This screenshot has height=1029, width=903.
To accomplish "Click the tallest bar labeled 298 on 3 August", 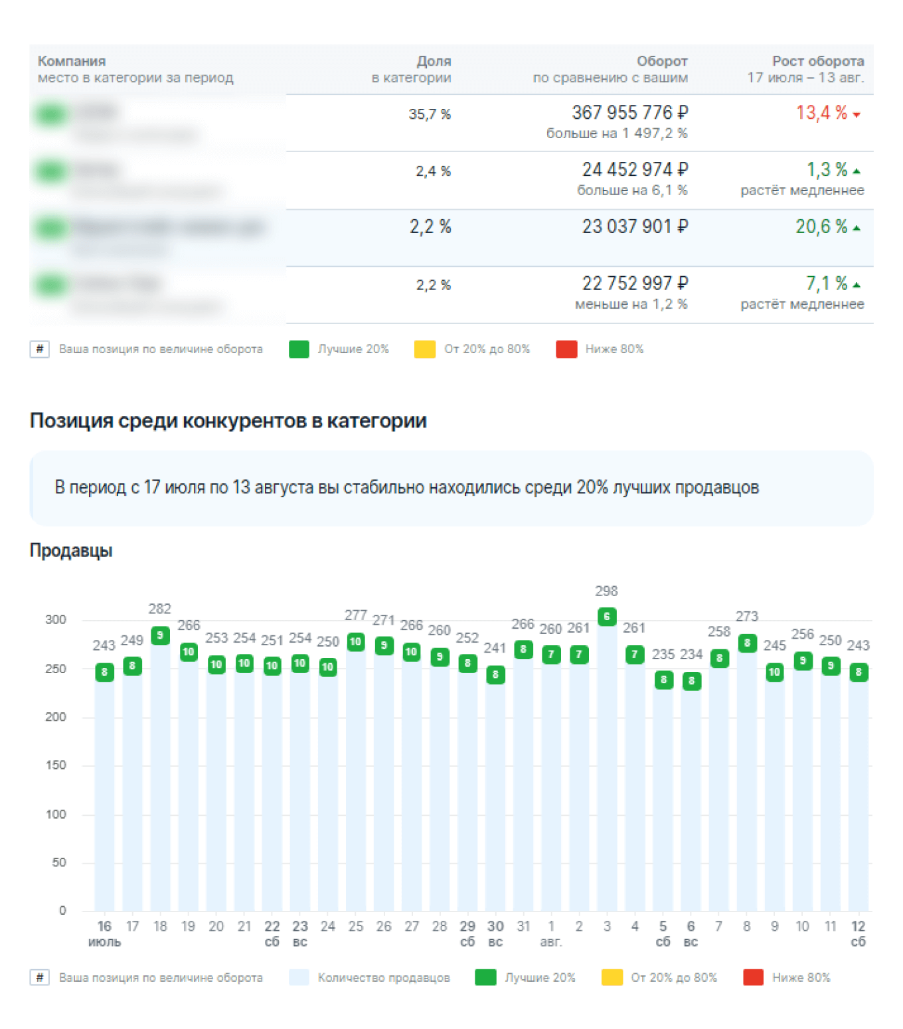I will pos(606,763).
